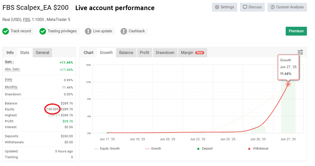Open chart options sliders icon
This screenshot has height=166, width=315.
300,52
